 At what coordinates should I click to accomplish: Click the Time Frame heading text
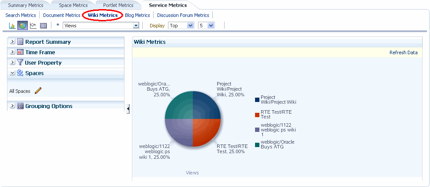(40, 52)
